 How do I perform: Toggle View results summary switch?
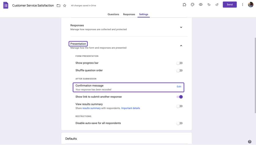179,106
